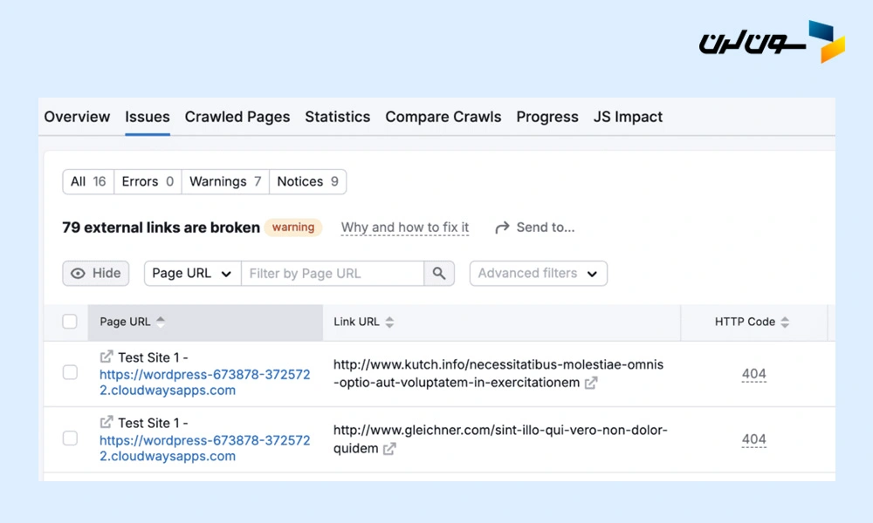Click the Filter by Page URL input field
This screenshot has height=523, width=873.
(332, 274)
